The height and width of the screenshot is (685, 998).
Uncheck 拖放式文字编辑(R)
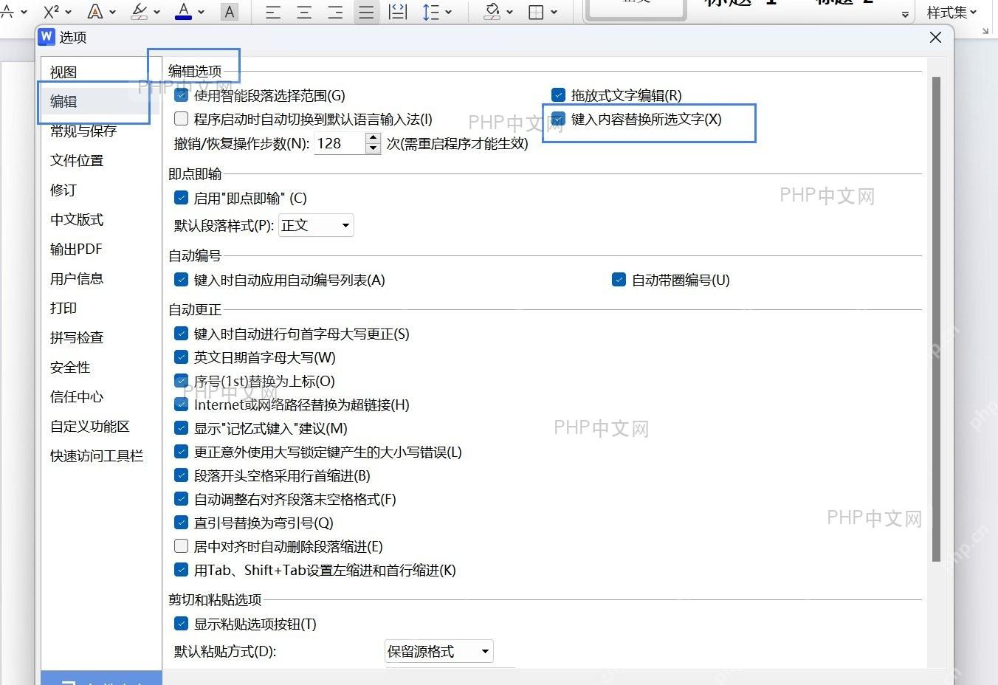tap(558, 95)
